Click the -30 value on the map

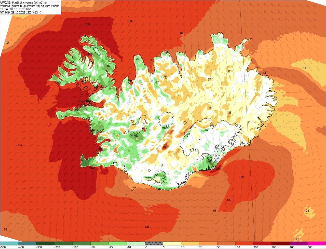(164, 128)
